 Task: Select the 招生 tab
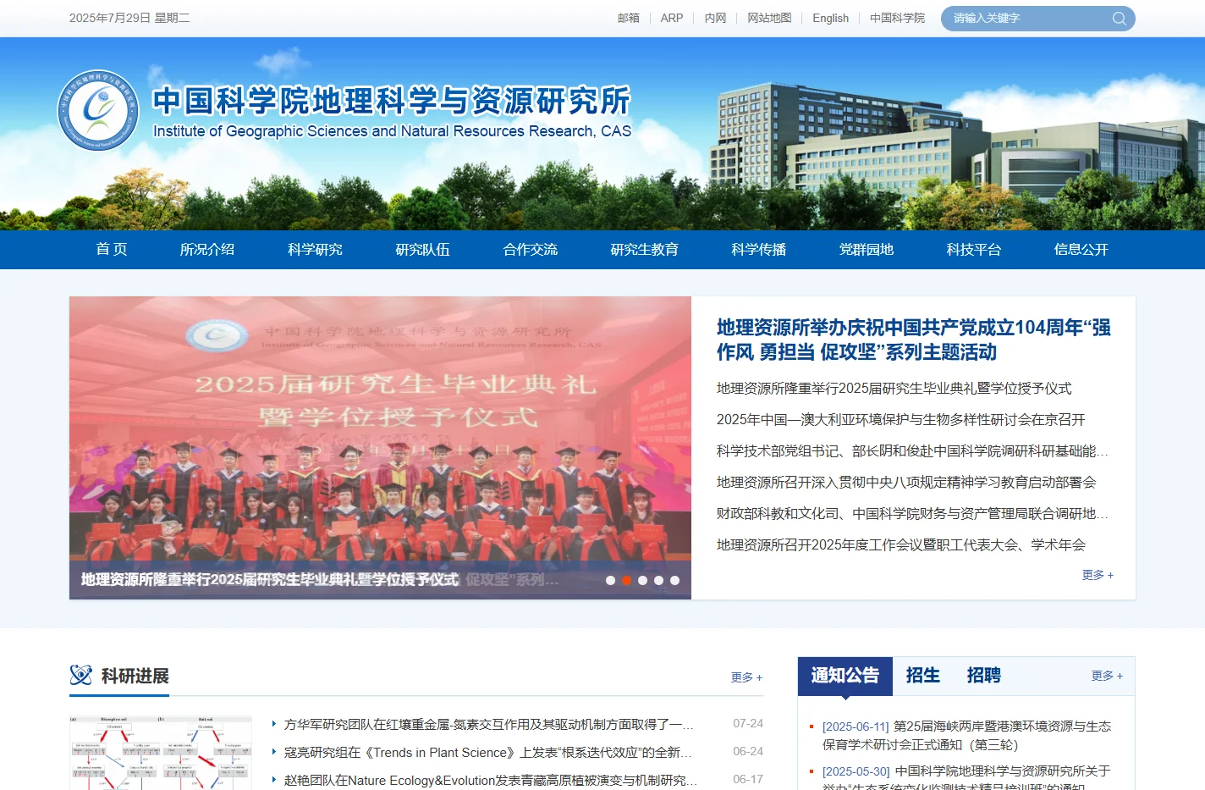(x=923, y=676)
